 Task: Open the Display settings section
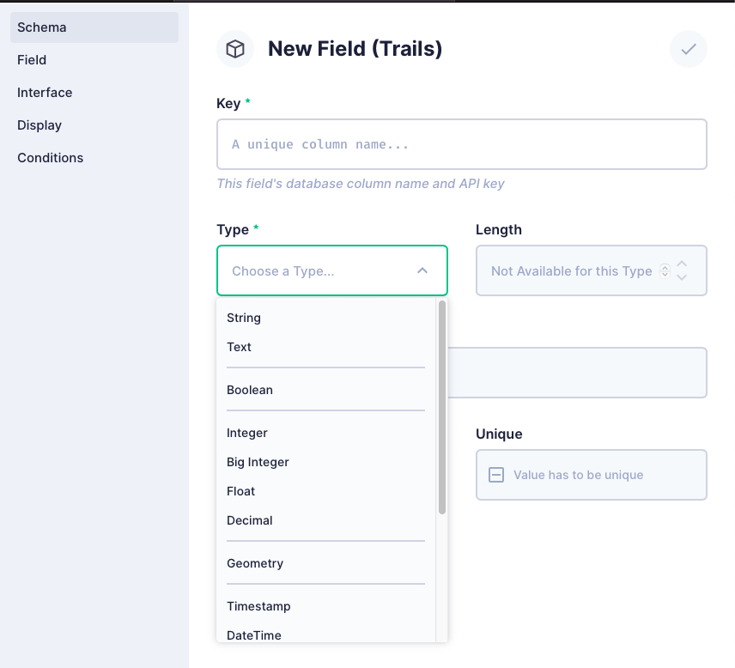39,124
